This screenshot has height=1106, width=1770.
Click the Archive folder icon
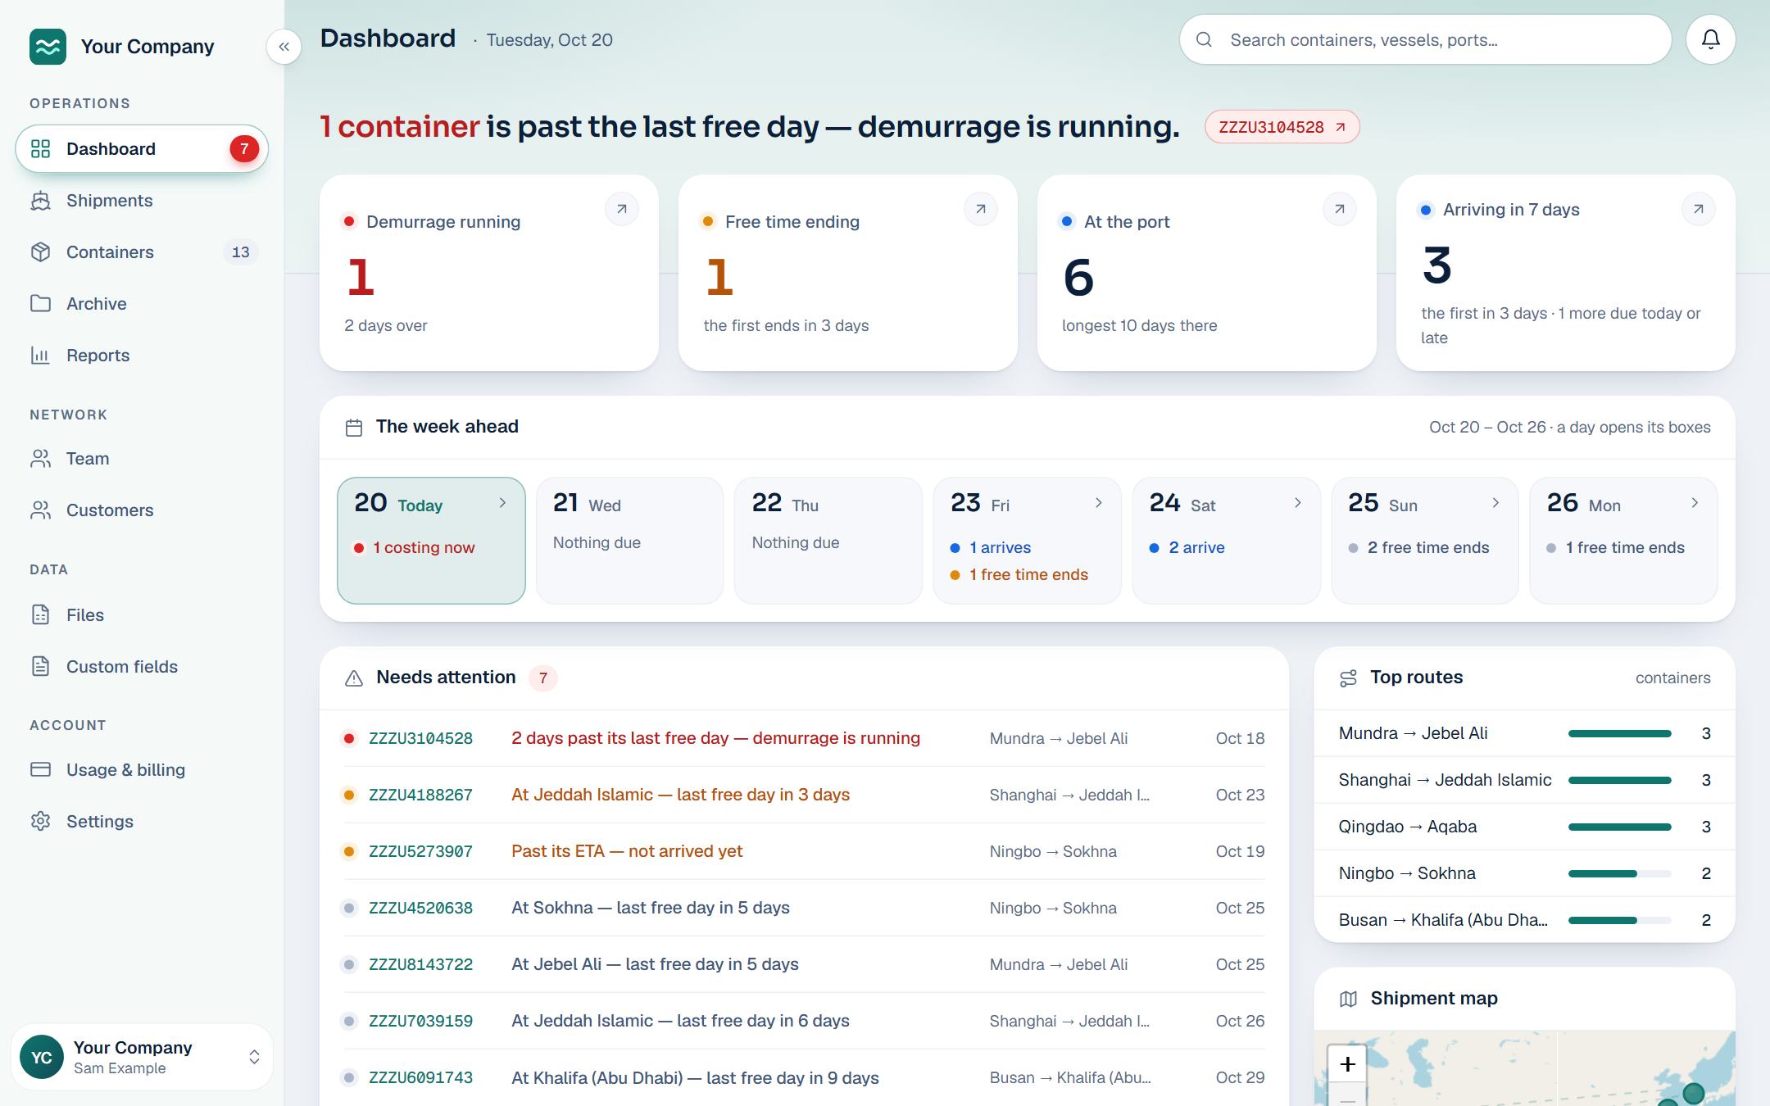click(x=40, y=304)
